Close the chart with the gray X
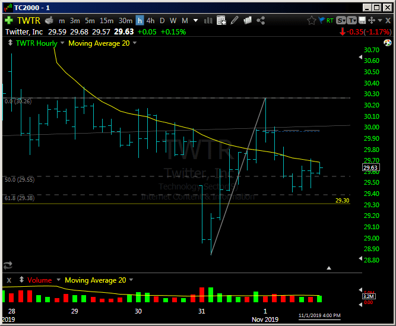This screenshot has width=396, height=326. tap(388, 20)
